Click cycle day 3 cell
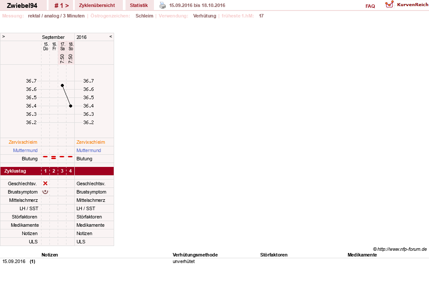The image size is (429, 298). (62, 171)
